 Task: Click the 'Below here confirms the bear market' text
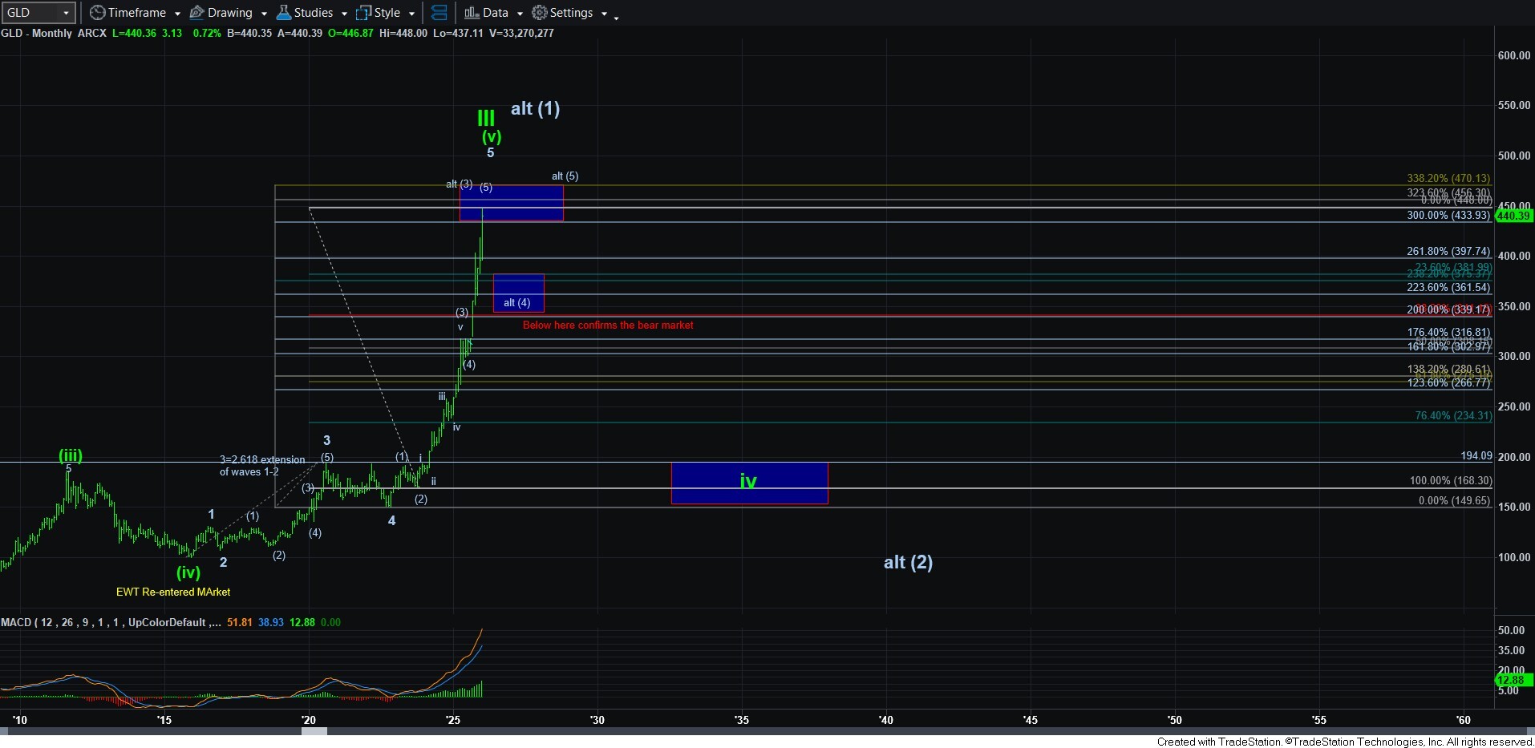(x=607, y=325)
